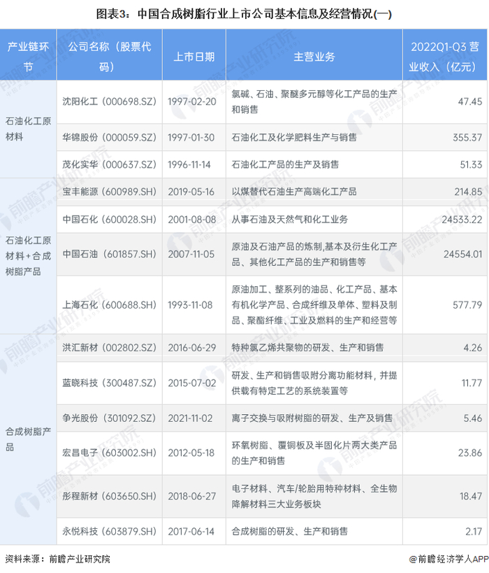
Task: Select company cell 争光股份 (301092.SZ)
Action: (109, 418)
